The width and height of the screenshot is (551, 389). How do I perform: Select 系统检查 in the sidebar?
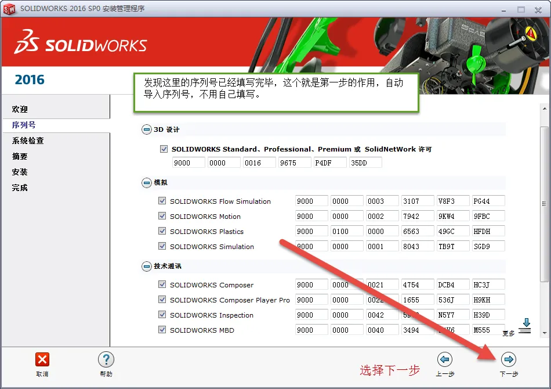coord(28,141)
